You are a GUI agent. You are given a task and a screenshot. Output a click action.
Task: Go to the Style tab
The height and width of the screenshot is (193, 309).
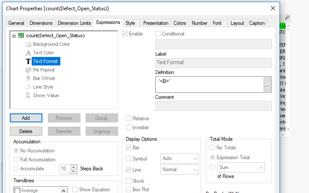click(x=130, y=23)
